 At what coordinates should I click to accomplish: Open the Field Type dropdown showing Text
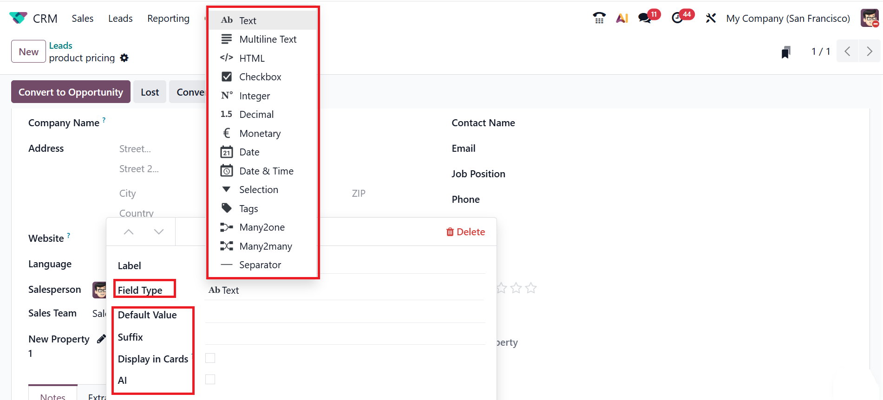(344, 290)
